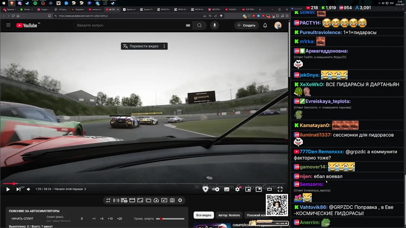Add +5 minutes to the split

click(101, 218)
